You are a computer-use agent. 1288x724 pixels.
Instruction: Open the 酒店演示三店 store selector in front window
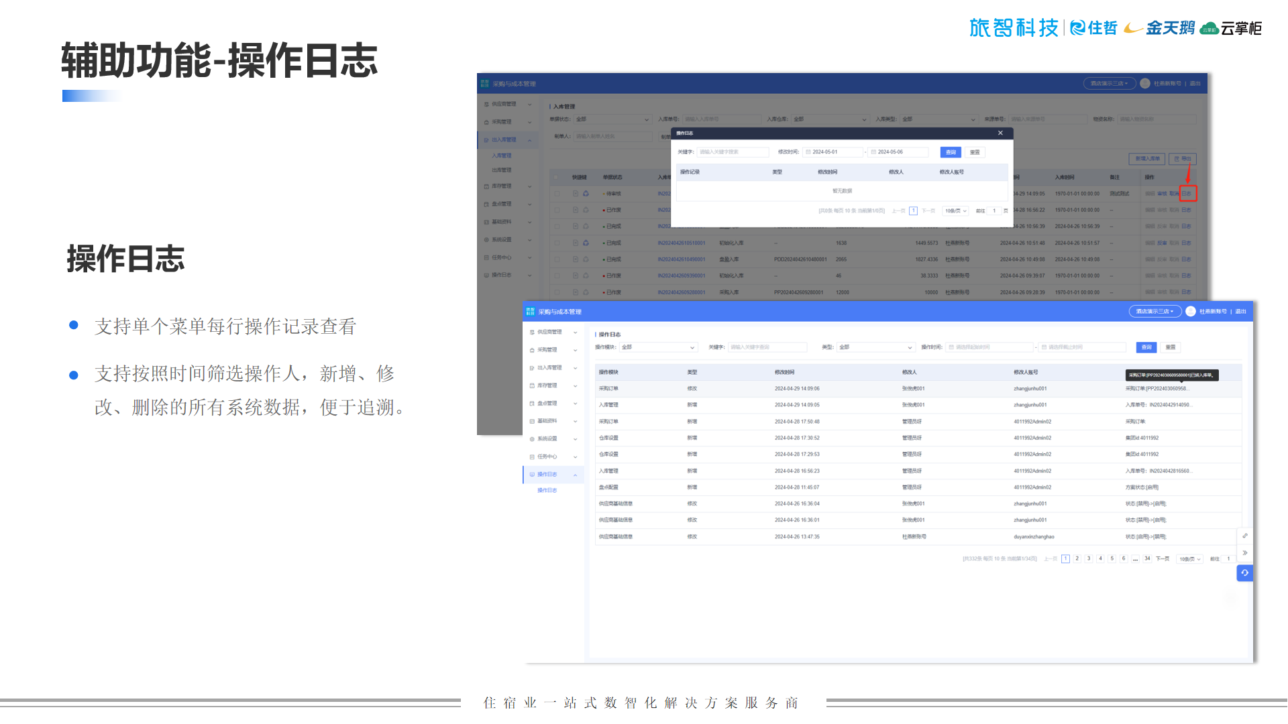pyautogui.click(x=1155, y=311)
